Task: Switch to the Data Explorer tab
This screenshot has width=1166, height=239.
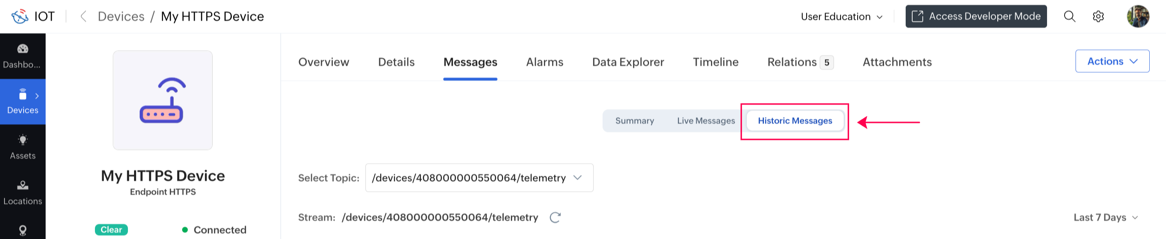Action: click(x=628, y=62)
